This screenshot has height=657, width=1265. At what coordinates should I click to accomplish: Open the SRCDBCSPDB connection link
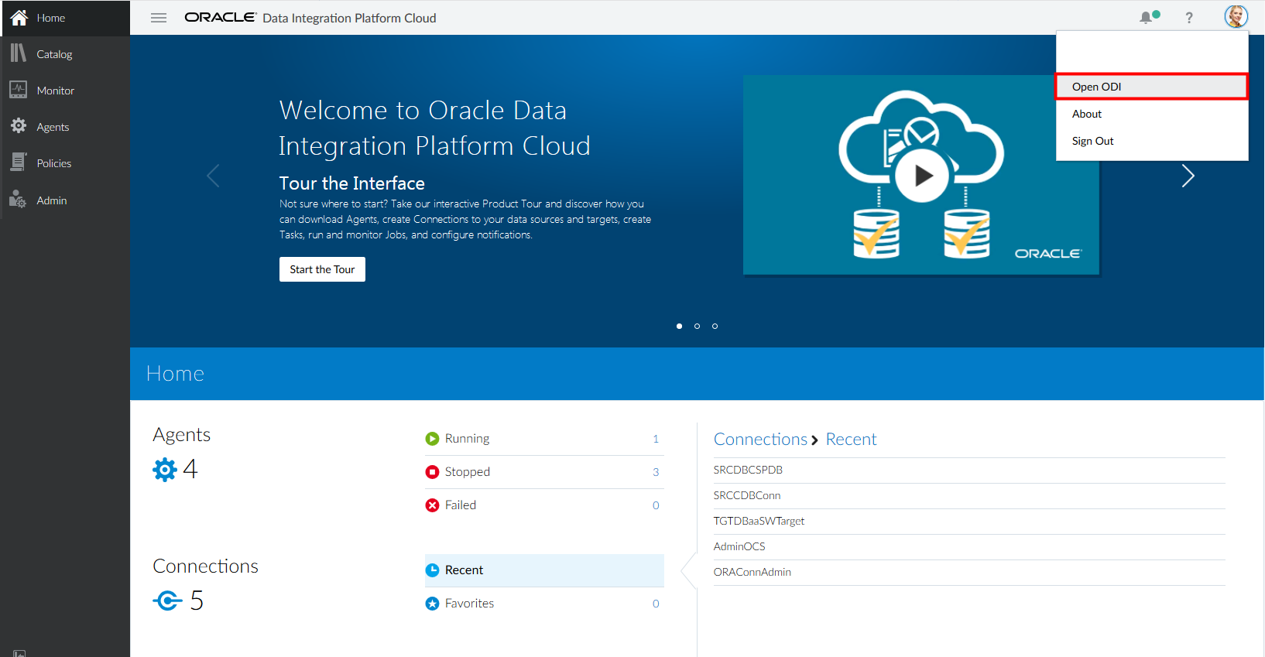pos(748,470)
